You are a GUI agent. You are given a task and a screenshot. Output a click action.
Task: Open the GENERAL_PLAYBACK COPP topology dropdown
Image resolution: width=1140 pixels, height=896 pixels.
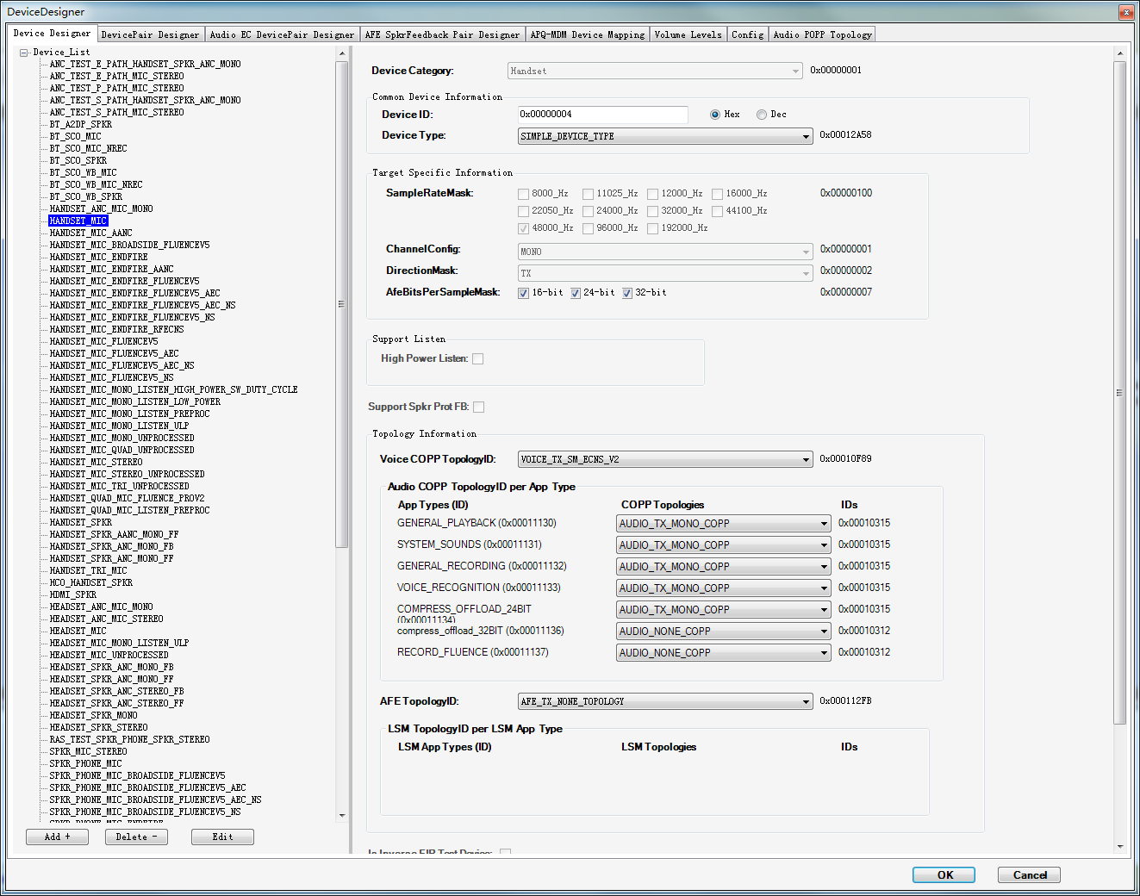(x=824, y=523)
